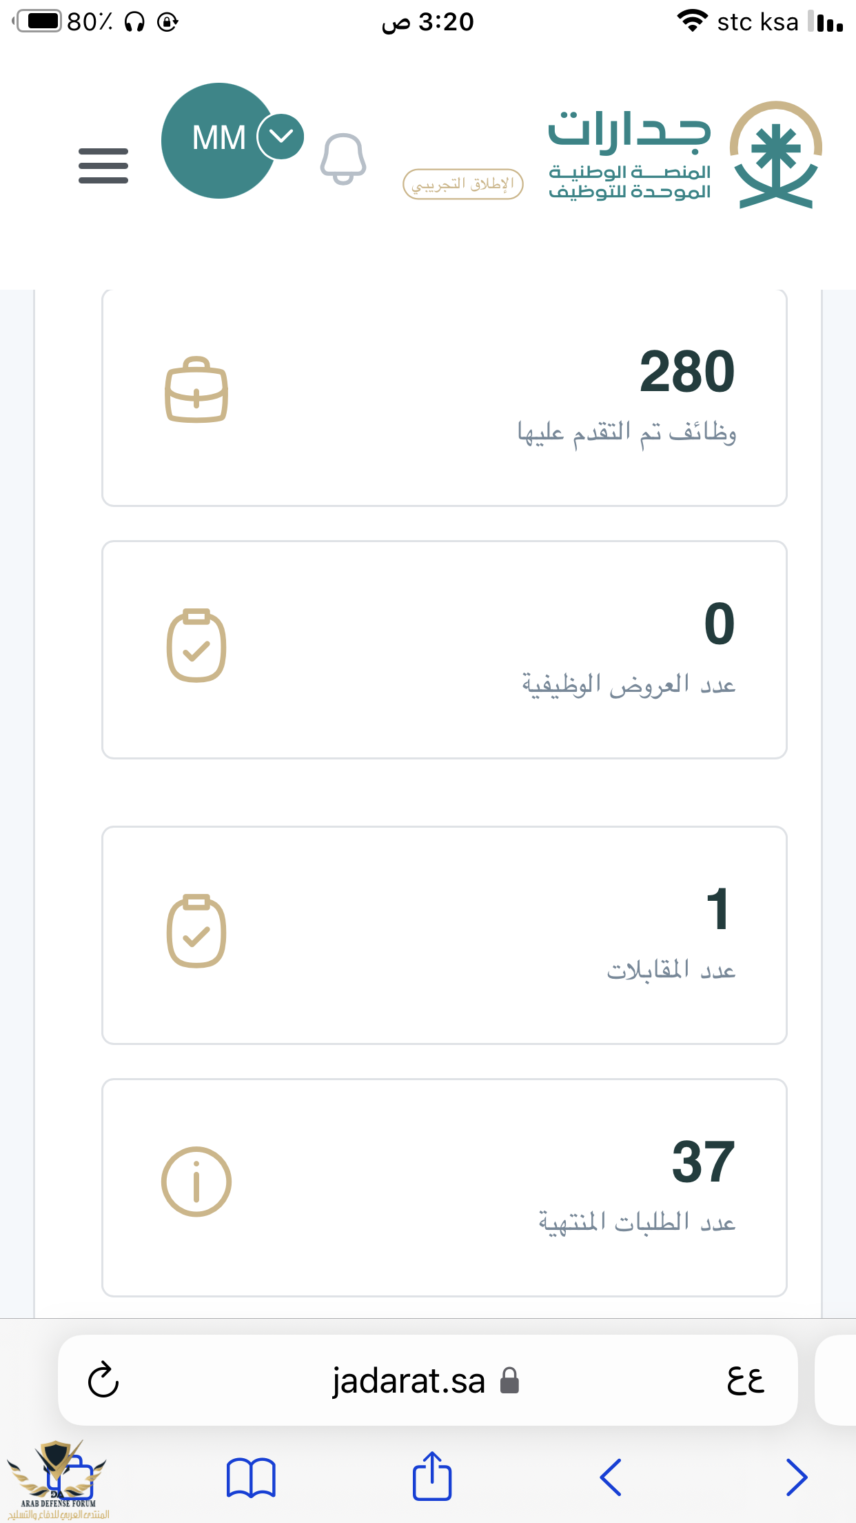The height and width of the screenshot is (1523, 856).
Task: Open the 280 applied jobs count
Action: click(x=686, y=372)
